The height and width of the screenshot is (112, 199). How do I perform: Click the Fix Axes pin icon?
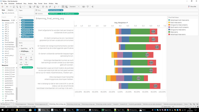click(x=66, y=7)
